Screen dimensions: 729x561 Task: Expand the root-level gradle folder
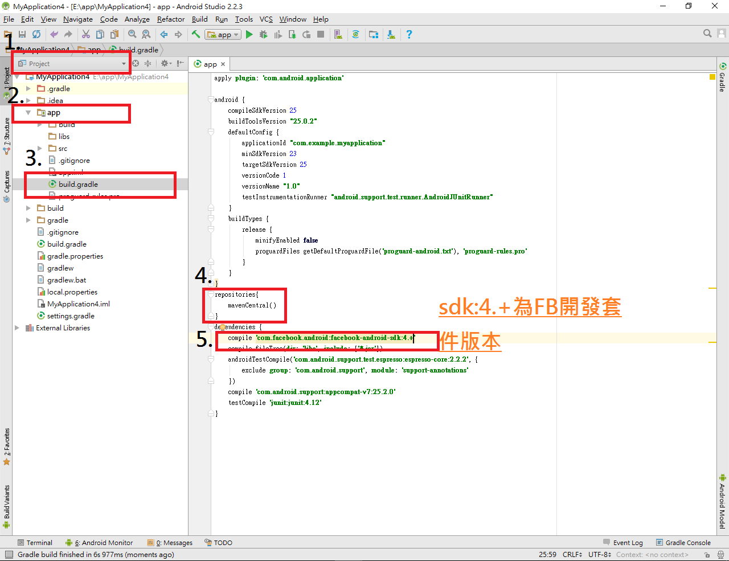point(28,220)
